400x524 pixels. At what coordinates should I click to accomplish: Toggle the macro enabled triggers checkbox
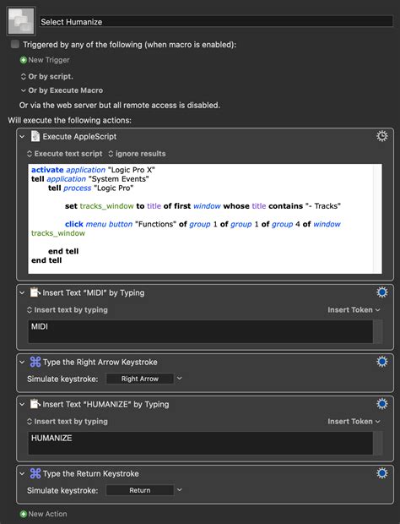click(14, 44)
